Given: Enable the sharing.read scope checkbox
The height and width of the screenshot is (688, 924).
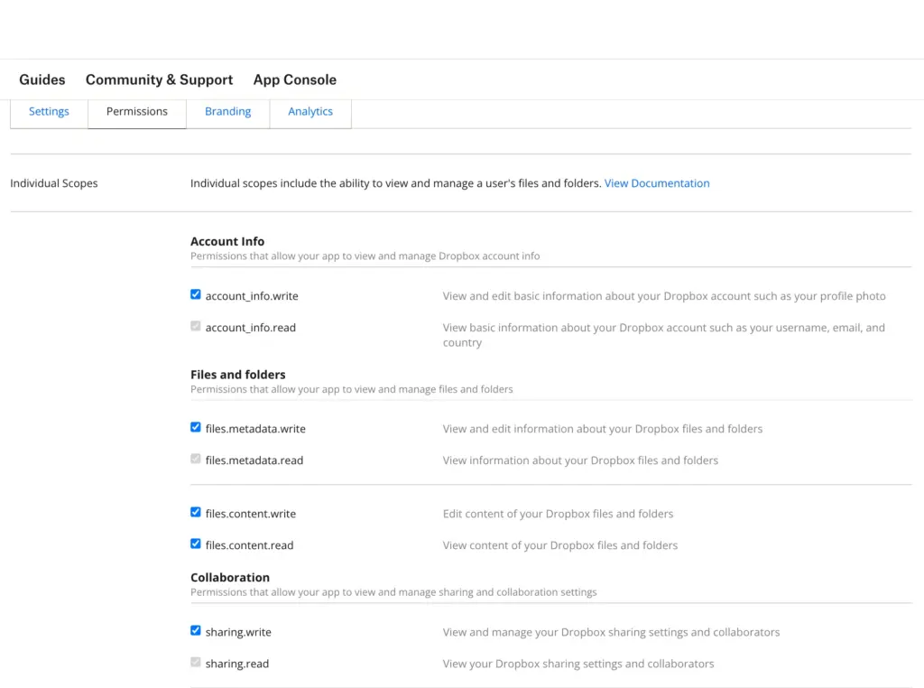Looking at the screenshot, I should (x=196, y=662).
